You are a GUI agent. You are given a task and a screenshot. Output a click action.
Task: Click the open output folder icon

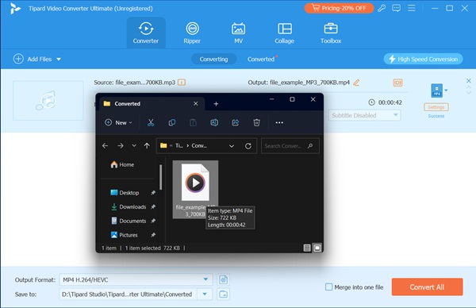224,294
